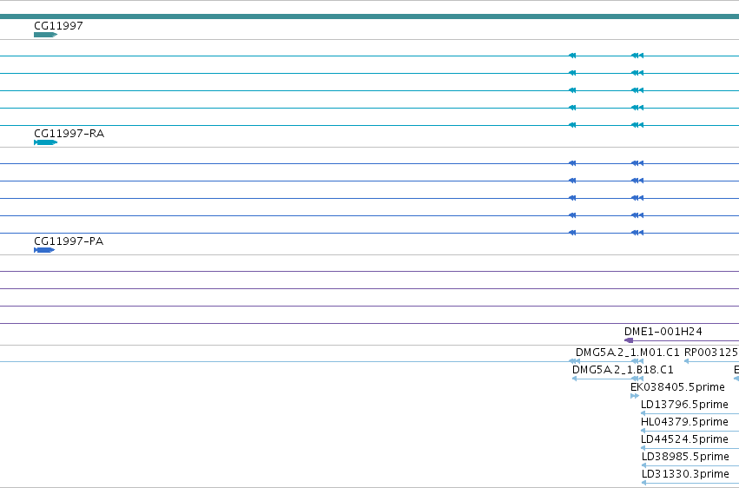Click the CG11997-RA transcript arrow glyph
Screen dimensions: 739x488
point(46,142)
